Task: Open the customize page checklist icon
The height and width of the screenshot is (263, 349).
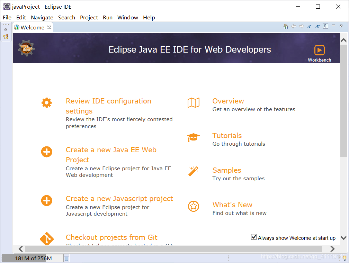Action: (x=325, y=26)
